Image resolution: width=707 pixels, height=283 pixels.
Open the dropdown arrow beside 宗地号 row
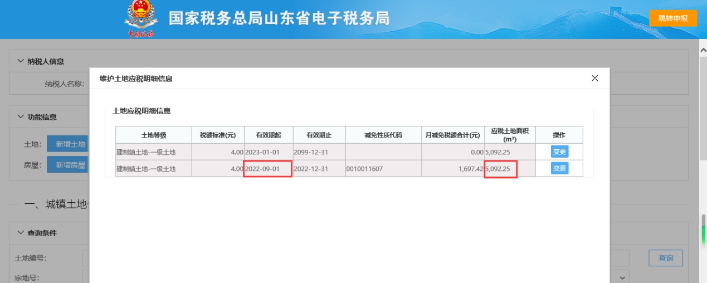623,277
